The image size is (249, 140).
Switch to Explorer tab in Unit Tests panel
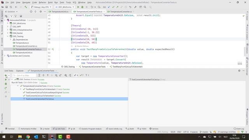coord(20,71)
